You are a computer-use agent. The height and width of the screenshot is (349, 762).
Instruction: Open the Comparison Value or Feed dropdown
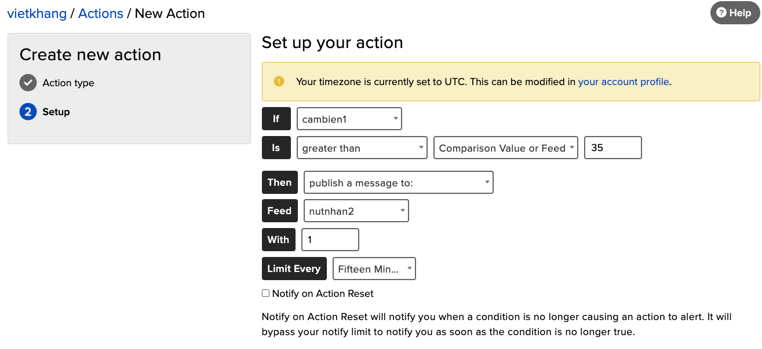tap(505, 148)
